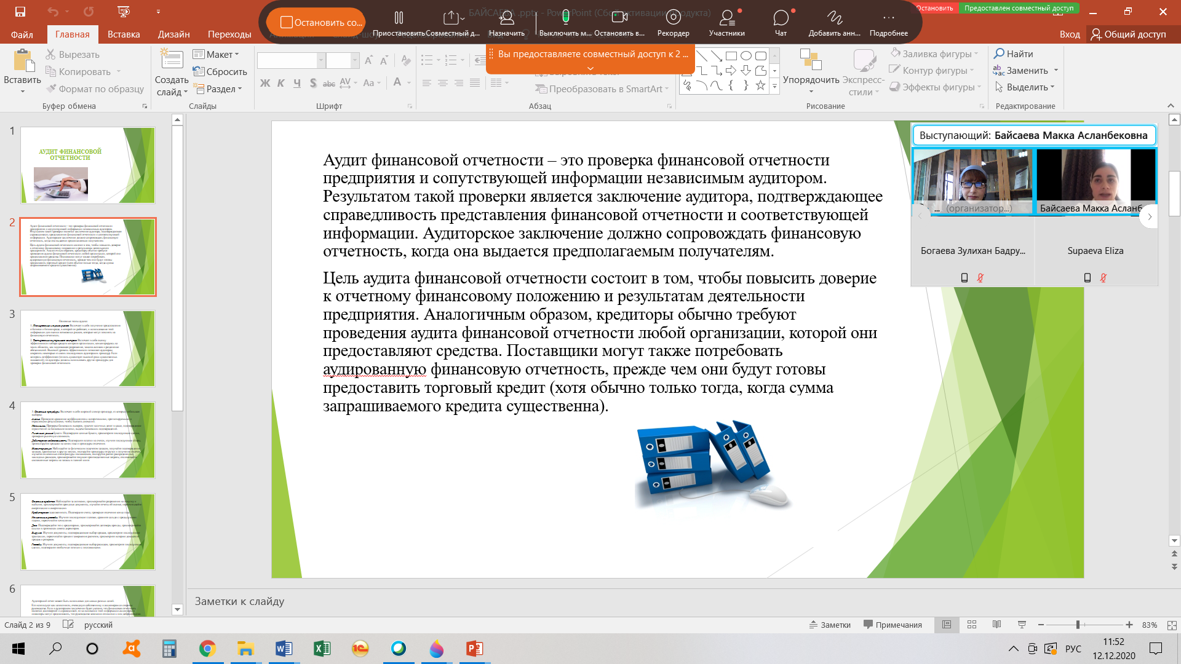1181x664 pixels.
Task: Toggle text shadow formatting
Action: pos(313,83)
